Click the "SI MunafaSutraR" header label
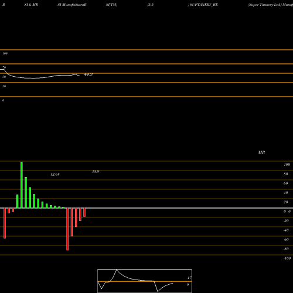The height and width of the screenshot is (293, 293). (x=72, y=5)
